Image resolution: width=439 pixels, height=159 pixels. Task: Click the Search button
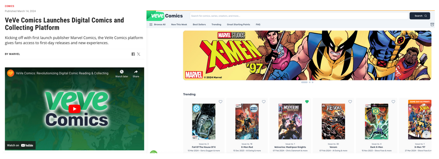(420, 16)
